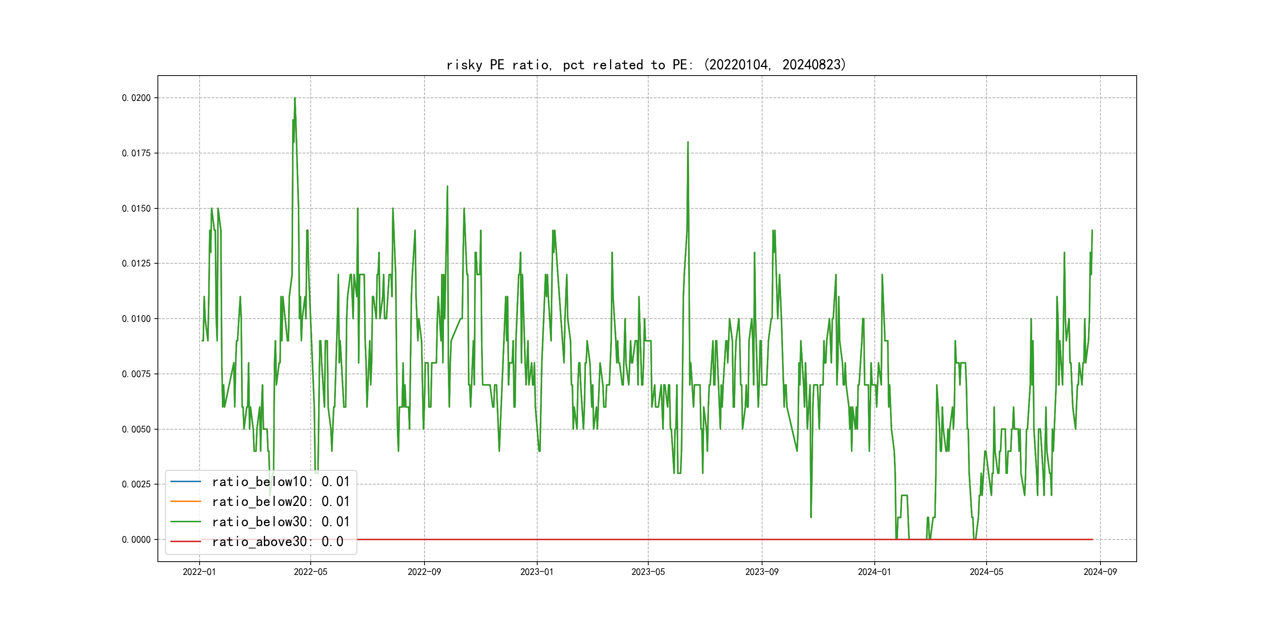Screen dimensions: 1263x631
Task: Click the 2023-05 x-axis tick label
Action: pos(648,572)
